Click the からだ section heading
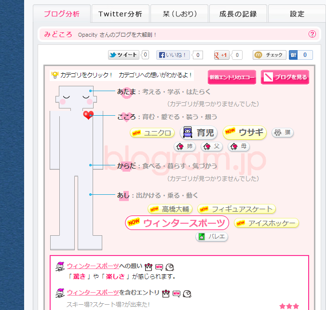This screenshot has height=310, width=326. (x=126, y=166)
